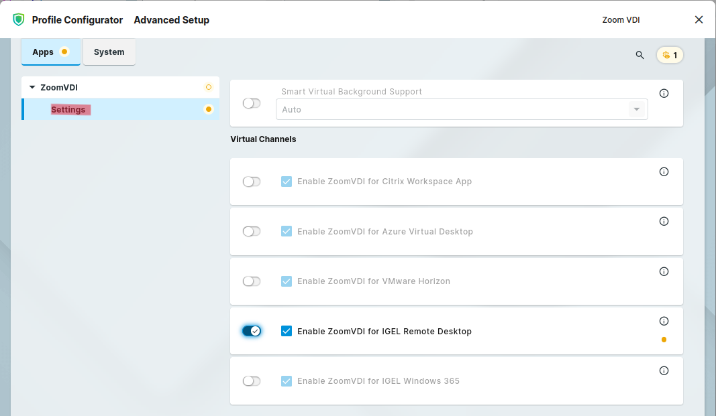Image resolution: width=716 pixels, height=416 pixels.
Task: Show info for IGEL Windows 365 setting
Action: (664, 371)
